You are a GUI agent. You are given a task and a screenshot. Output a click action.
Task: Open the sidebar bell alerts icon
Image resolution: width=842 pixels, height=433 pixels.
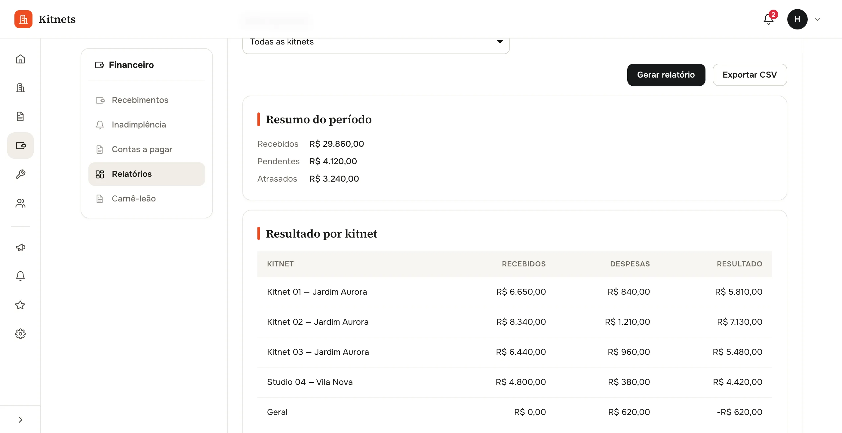click(20, 276)
